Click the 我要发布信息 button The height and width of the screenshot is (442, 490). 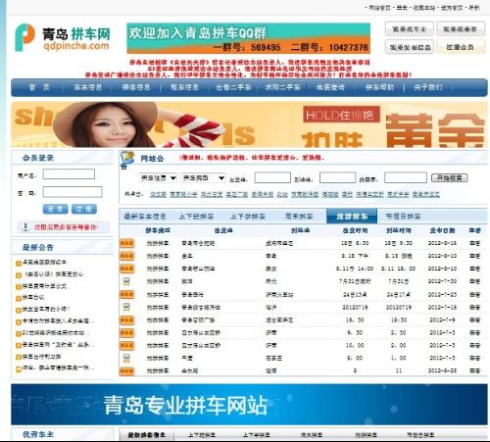coord(410,47)
